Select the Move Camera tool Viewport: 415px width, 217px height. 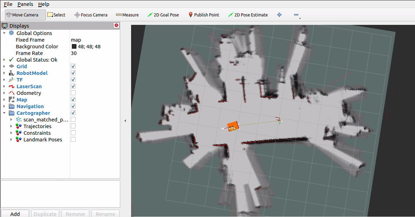click(25, 15)
